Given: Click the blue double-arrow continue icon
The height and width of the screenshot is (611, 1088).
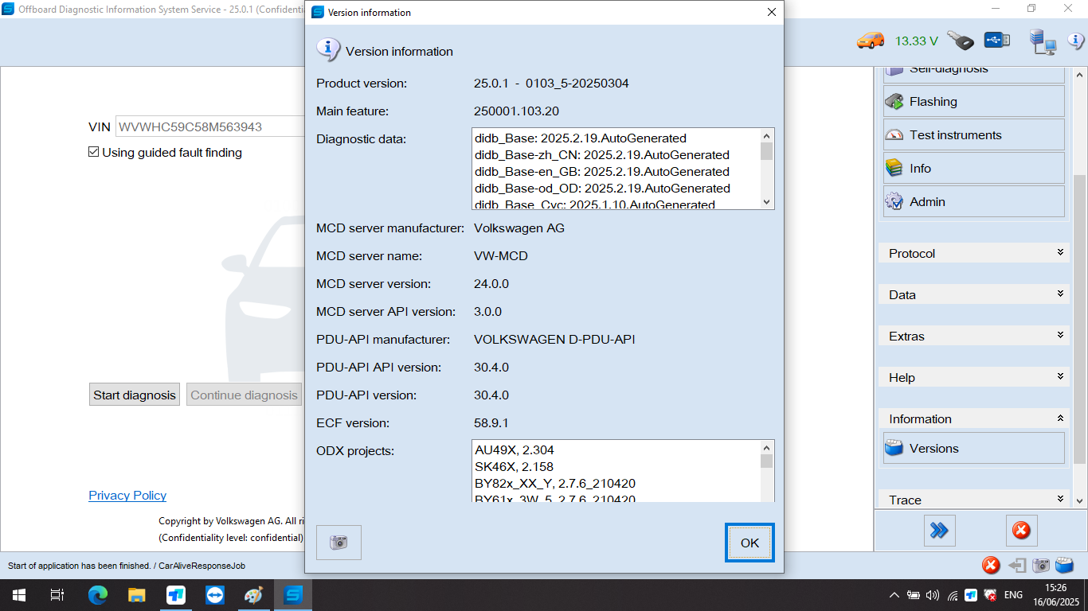Looking at the screenshot, I should coord(940,530).
